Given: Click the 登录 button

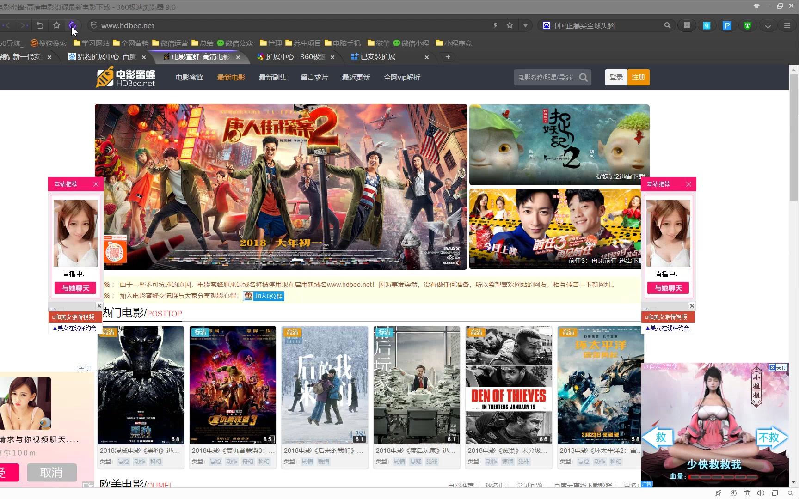Looking at the screenshot, I should pyautogui.click(x=616, y=77).
